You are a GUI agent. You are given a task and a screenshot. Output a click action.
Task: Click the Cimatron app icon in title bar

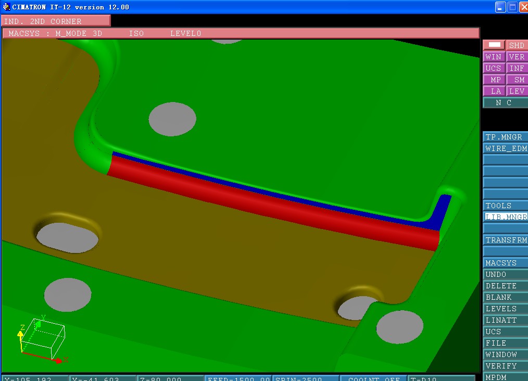6,7
